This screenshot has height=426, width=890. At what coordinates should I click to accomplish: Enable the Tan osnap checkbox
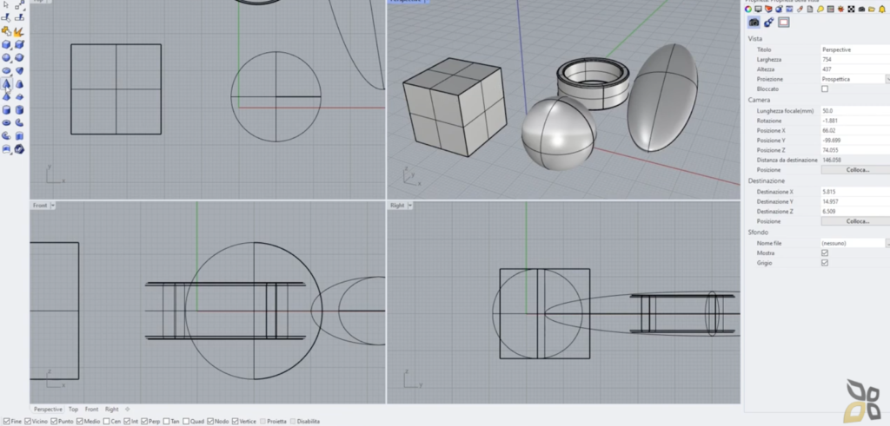166,422
